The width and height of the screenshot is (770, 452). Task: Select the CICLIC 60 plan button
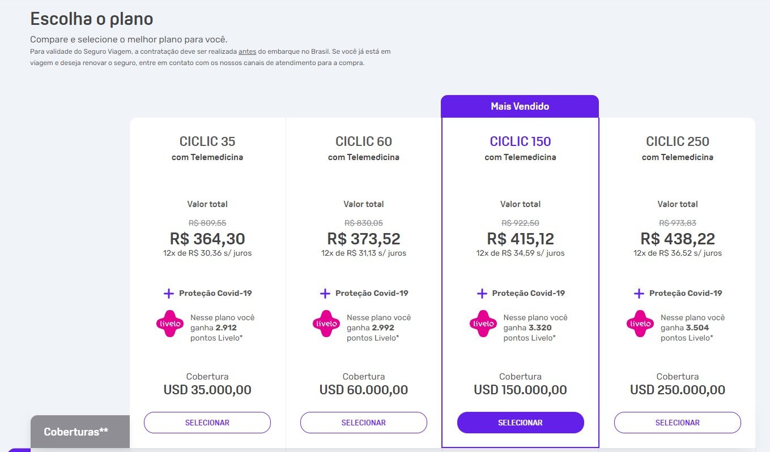click(364, 423)
